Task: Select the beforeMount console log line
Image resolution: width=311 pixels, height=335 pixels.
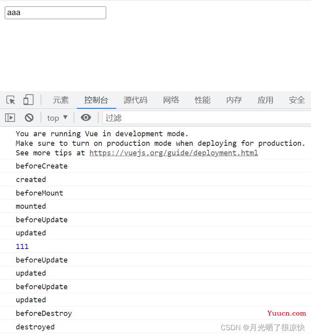Action: click(x=155, y=193)
